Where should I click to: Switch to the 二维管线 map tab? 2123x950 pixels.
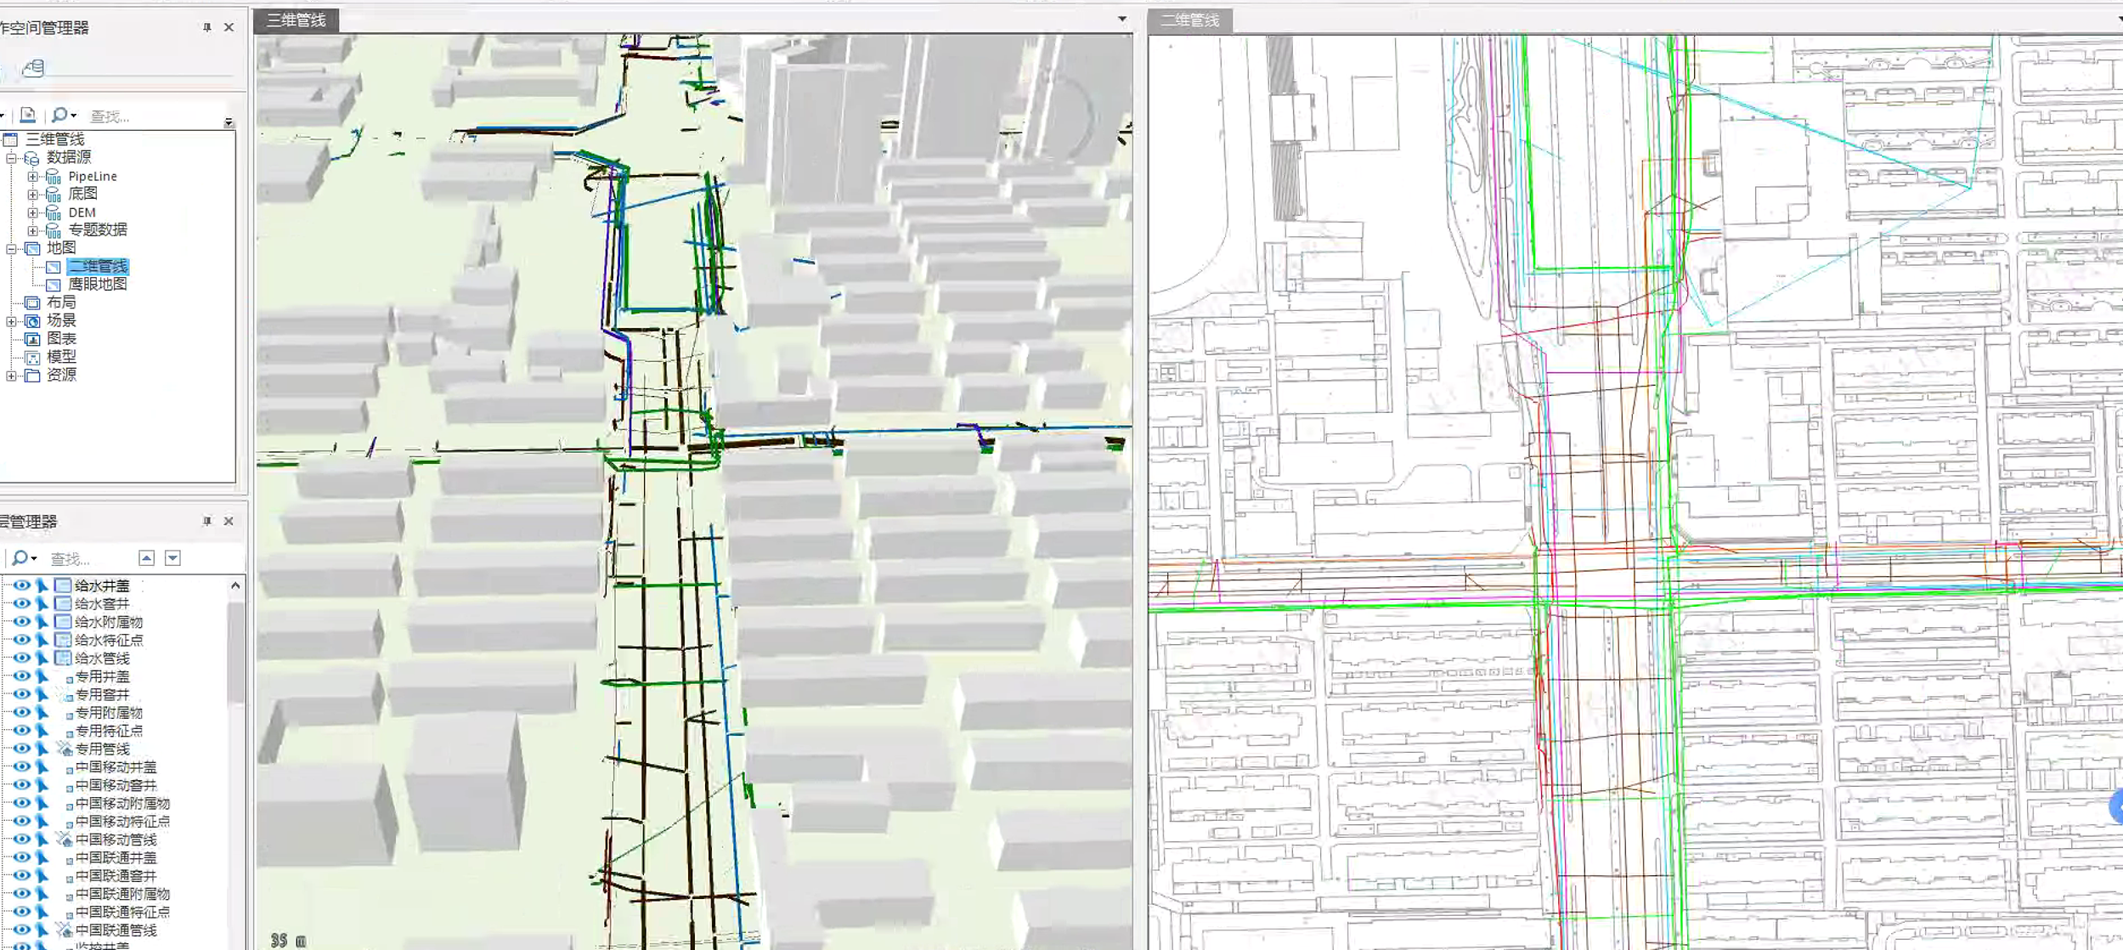[1189, 20]
